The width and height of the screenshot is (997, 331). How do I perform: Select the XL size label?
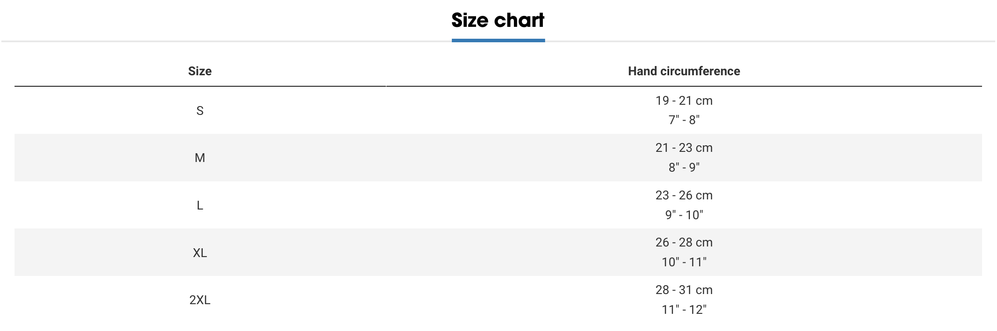[x=200, y=253]
